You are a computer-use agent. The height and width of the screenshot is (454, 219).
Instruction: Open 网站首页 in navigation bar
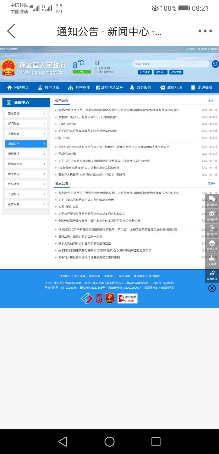click(18, 88)
